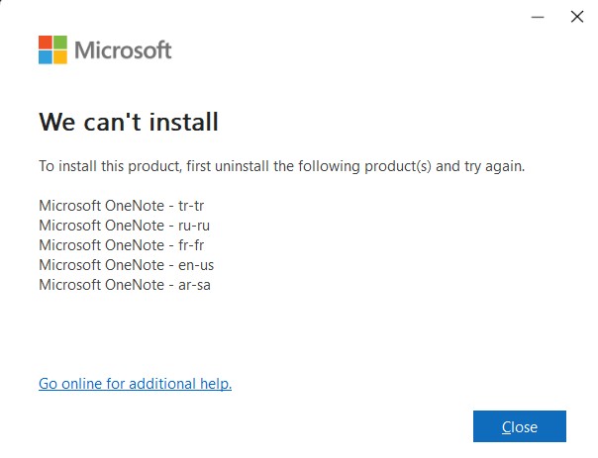Select the Microsoft OneNote fr-fr entry

pos(121,245)
